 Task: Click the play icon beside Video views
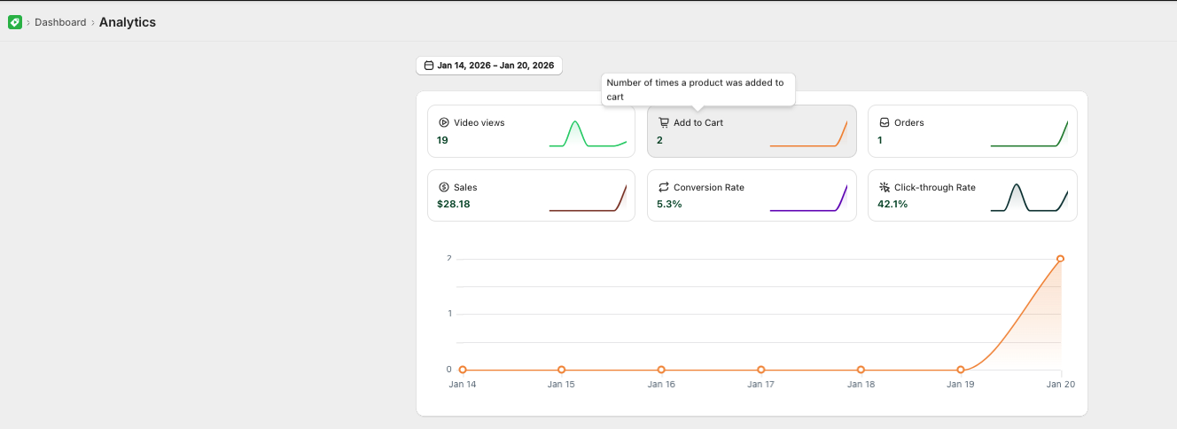click(x=443, y=122)
